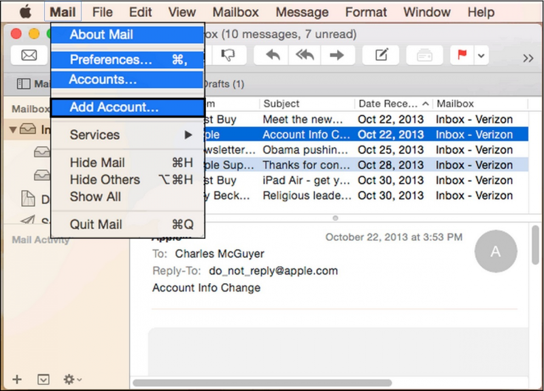544x391 pixels.
Task: Choose About Mail
Action: [127, 35]
